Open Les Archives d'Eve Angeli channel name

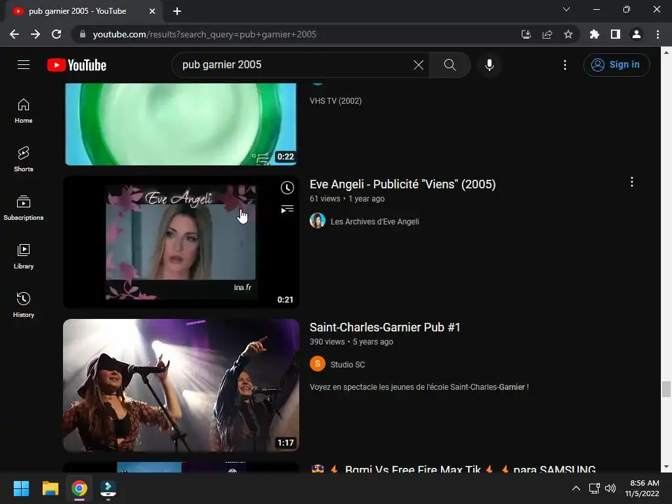pyautogui.click(x=375, y=222)
